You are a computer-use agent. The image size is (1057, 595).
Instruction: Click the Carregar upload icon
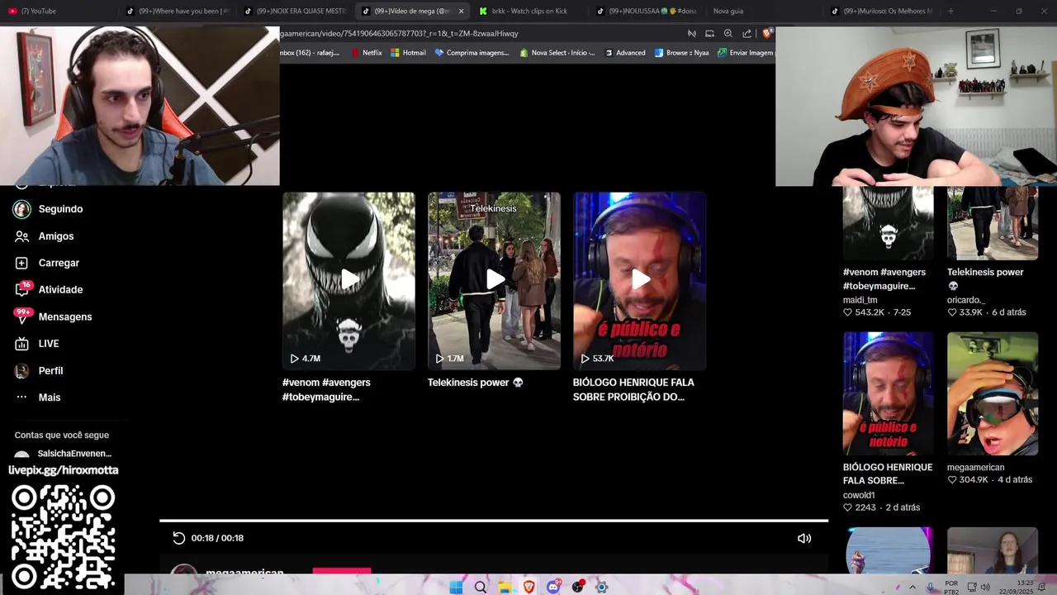21,263
